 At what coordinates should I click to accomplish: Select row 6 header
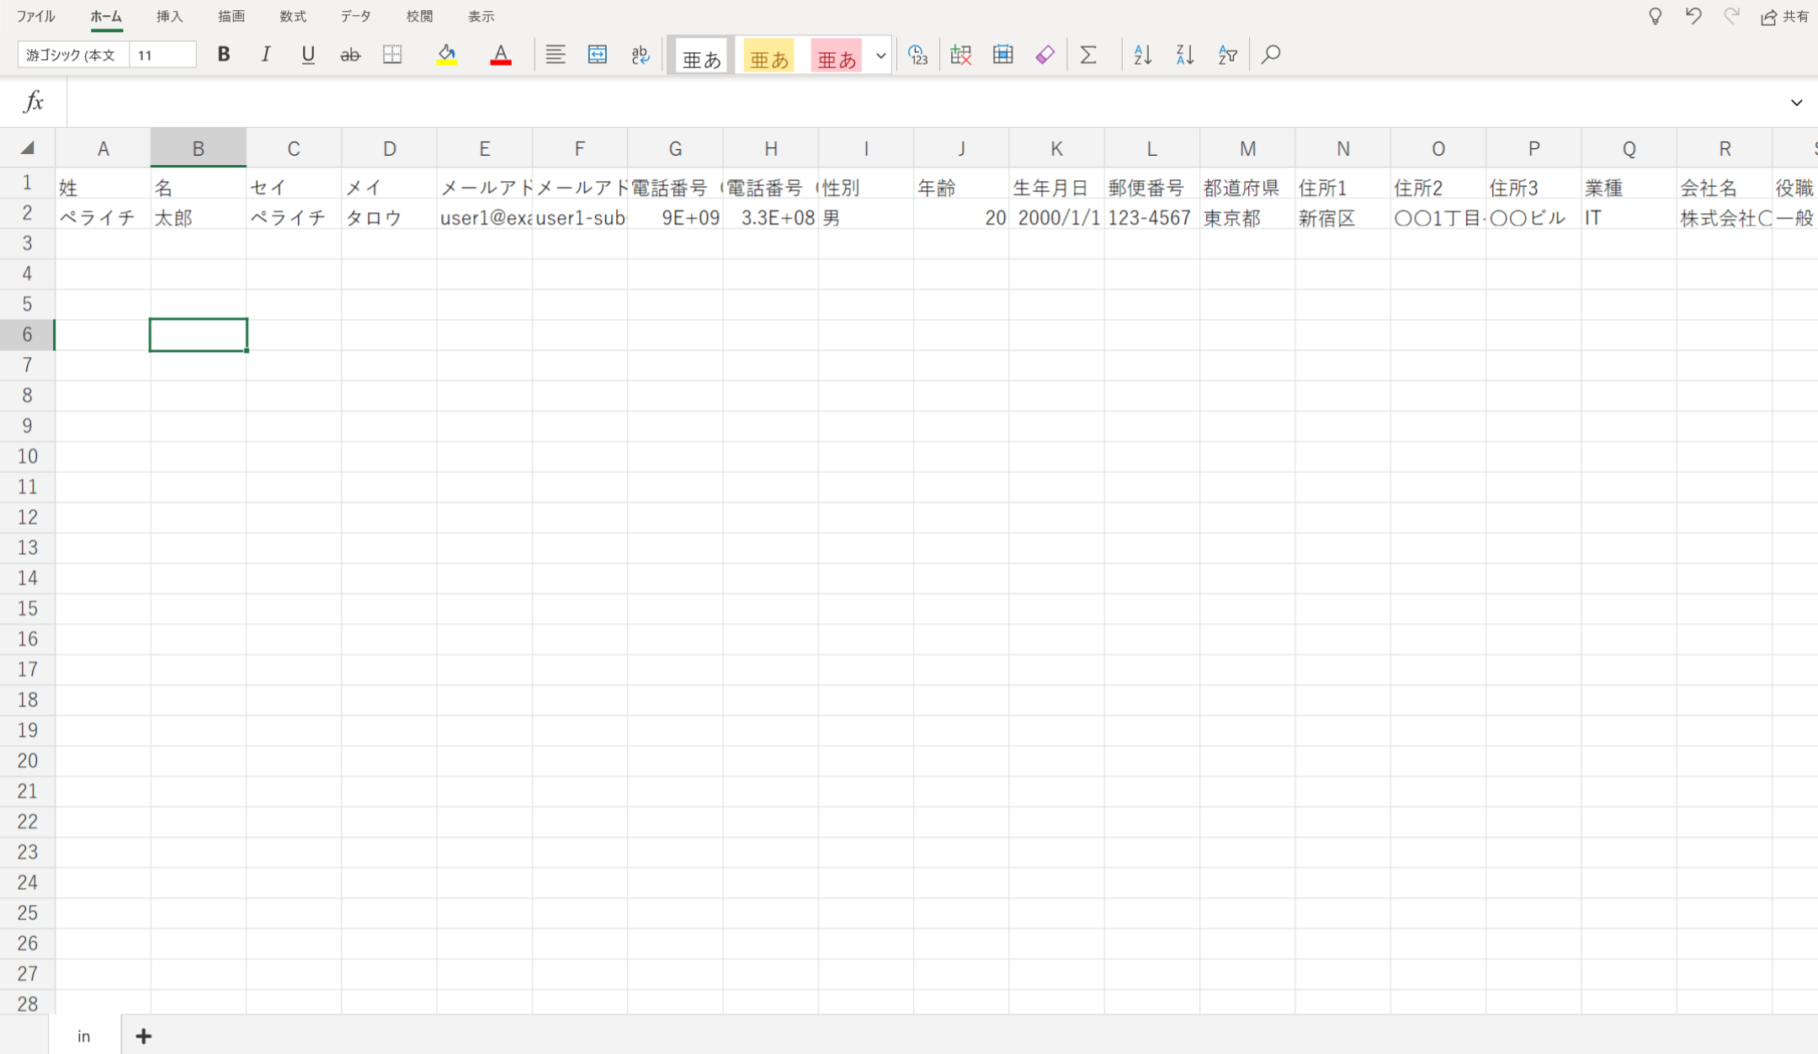[27, 334]
